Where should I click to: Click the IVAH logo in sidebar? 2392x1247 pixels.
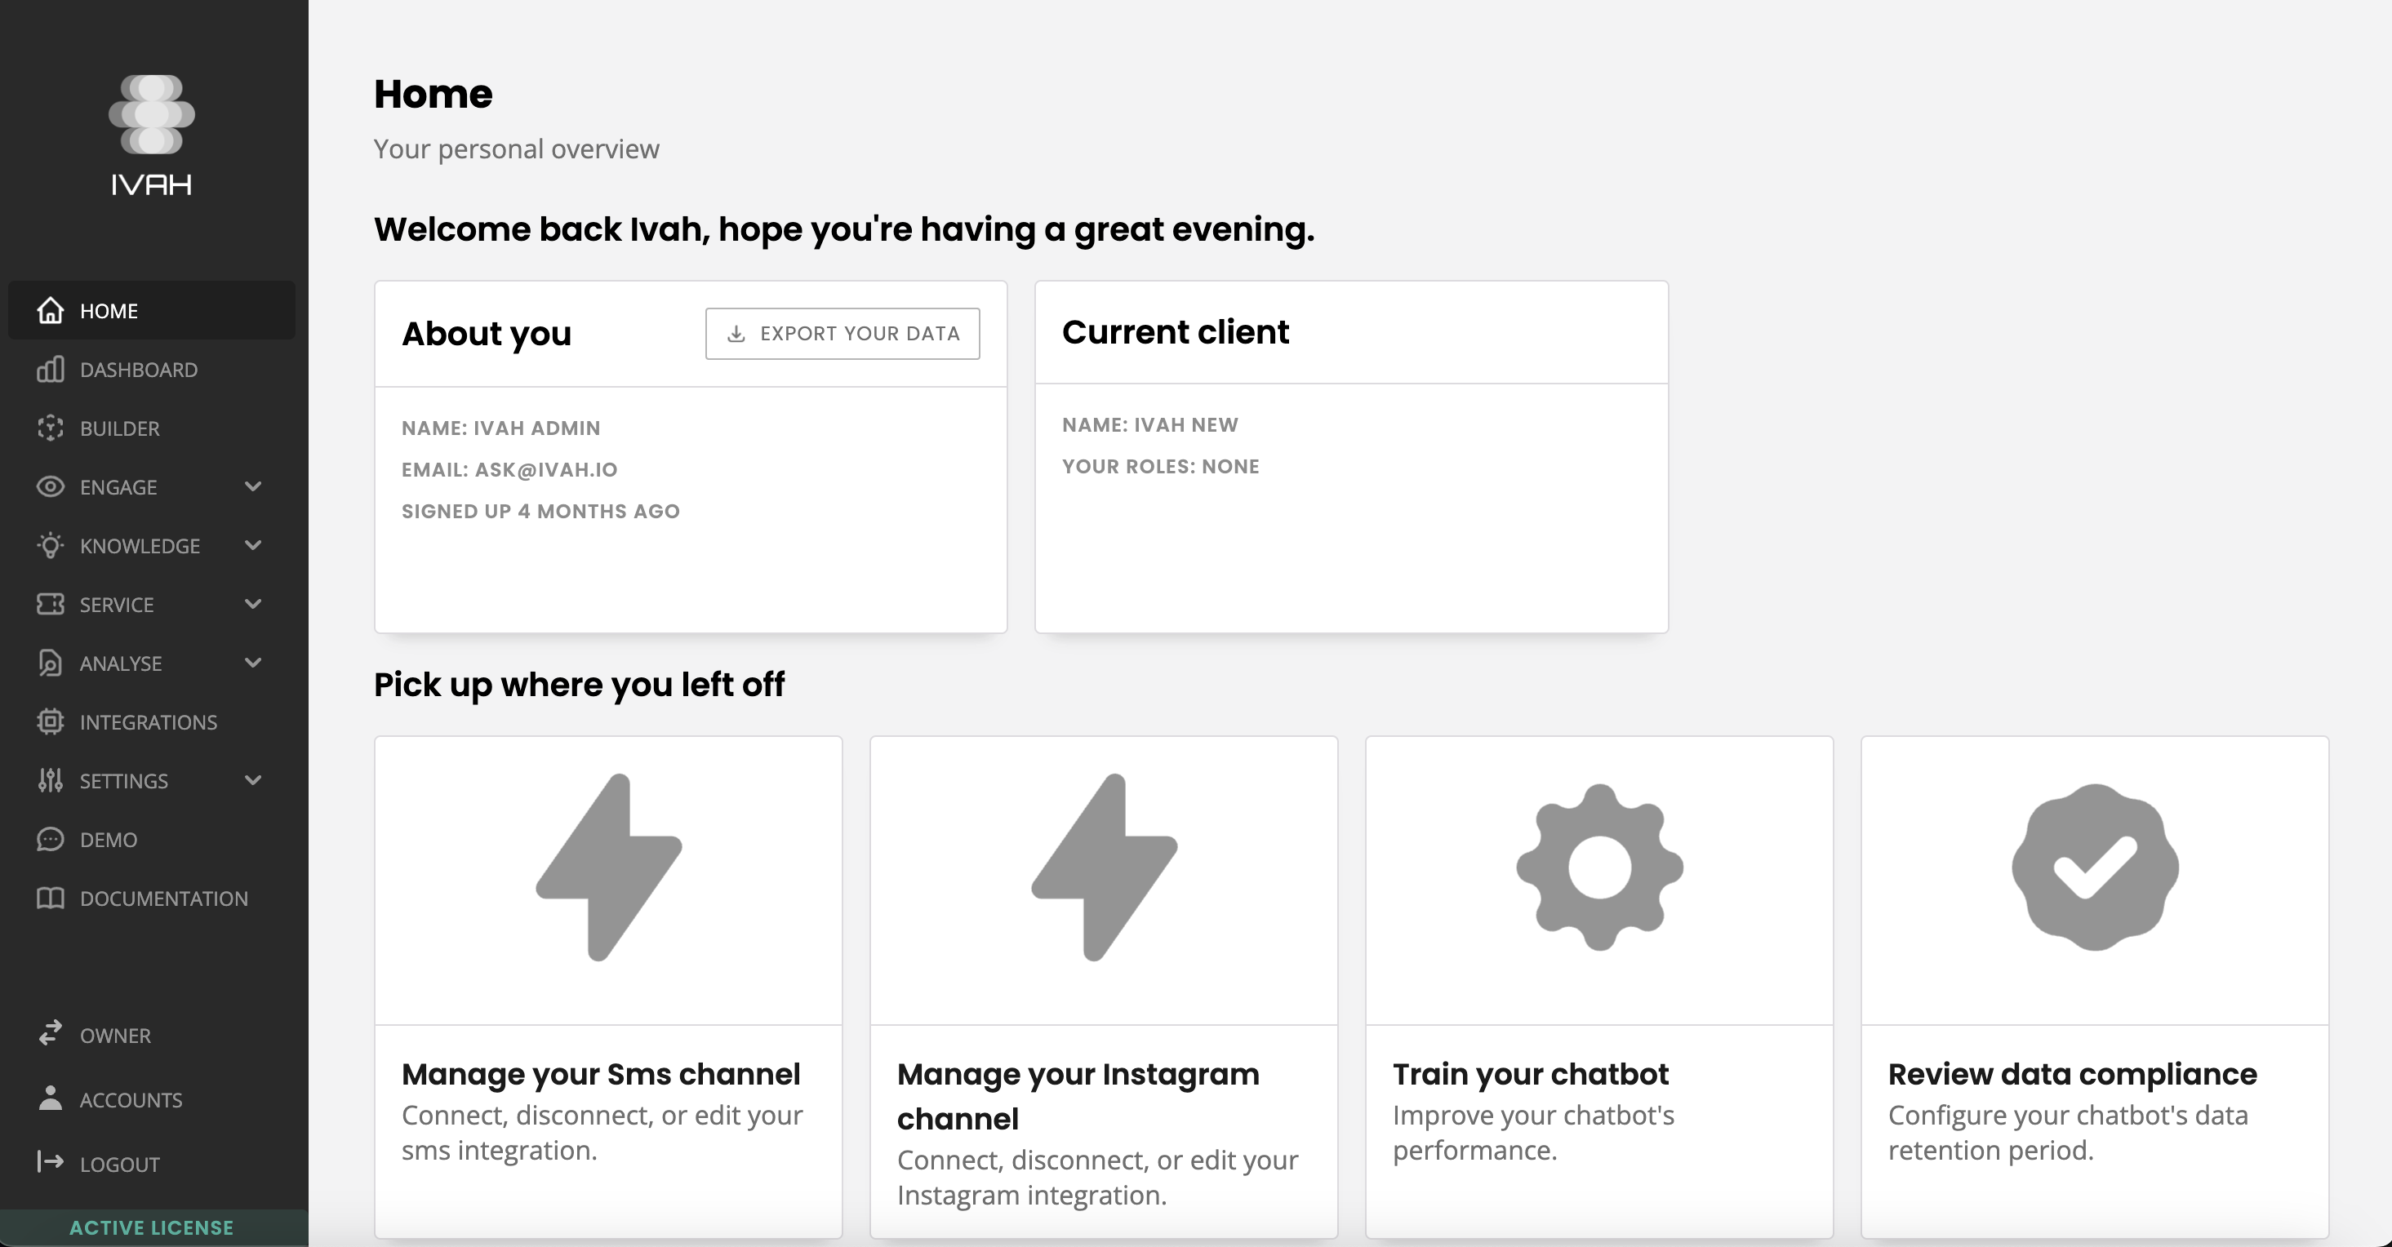pos(151,135)
